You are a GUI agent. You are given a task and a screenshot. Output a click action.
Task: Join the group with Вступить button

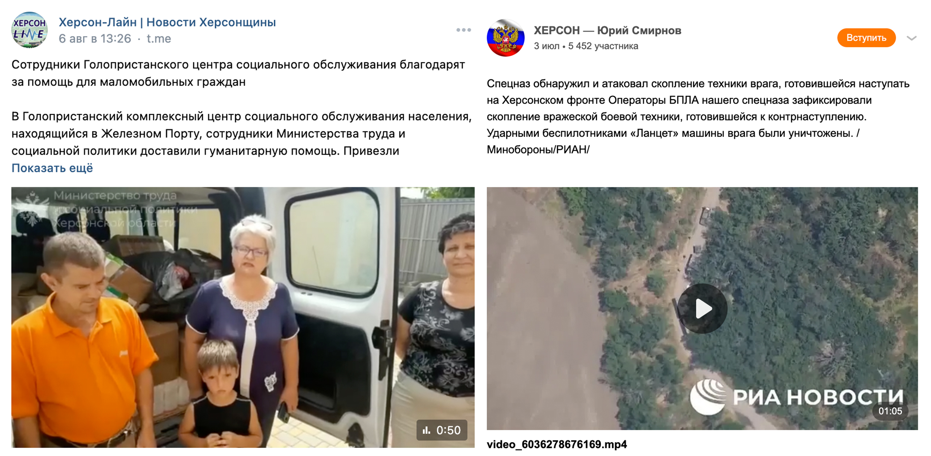click(866, 38)
